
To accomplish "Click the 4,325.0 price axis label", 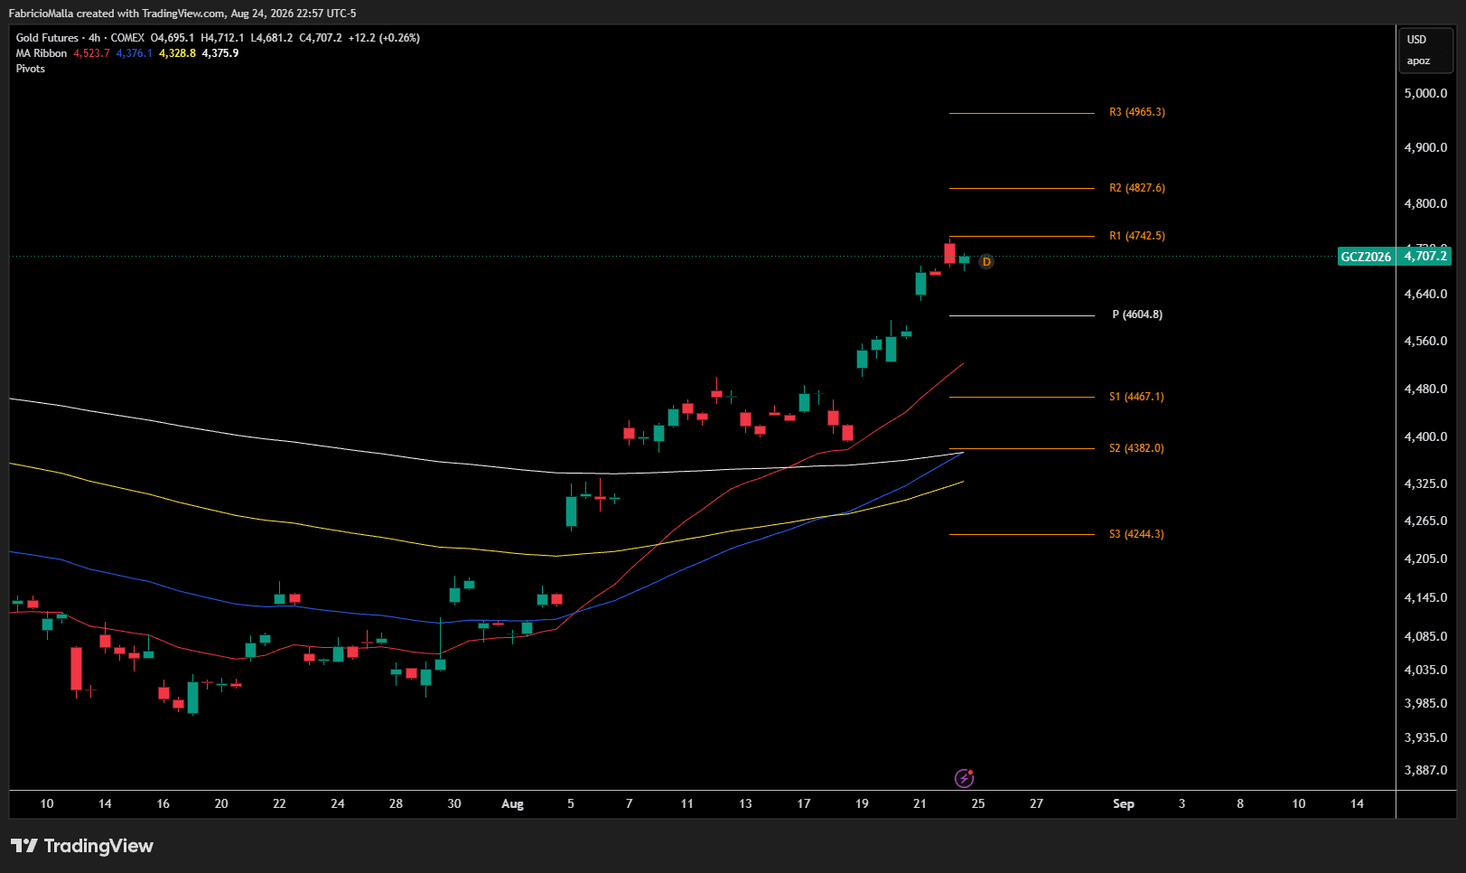I will tap(1425, 483).
